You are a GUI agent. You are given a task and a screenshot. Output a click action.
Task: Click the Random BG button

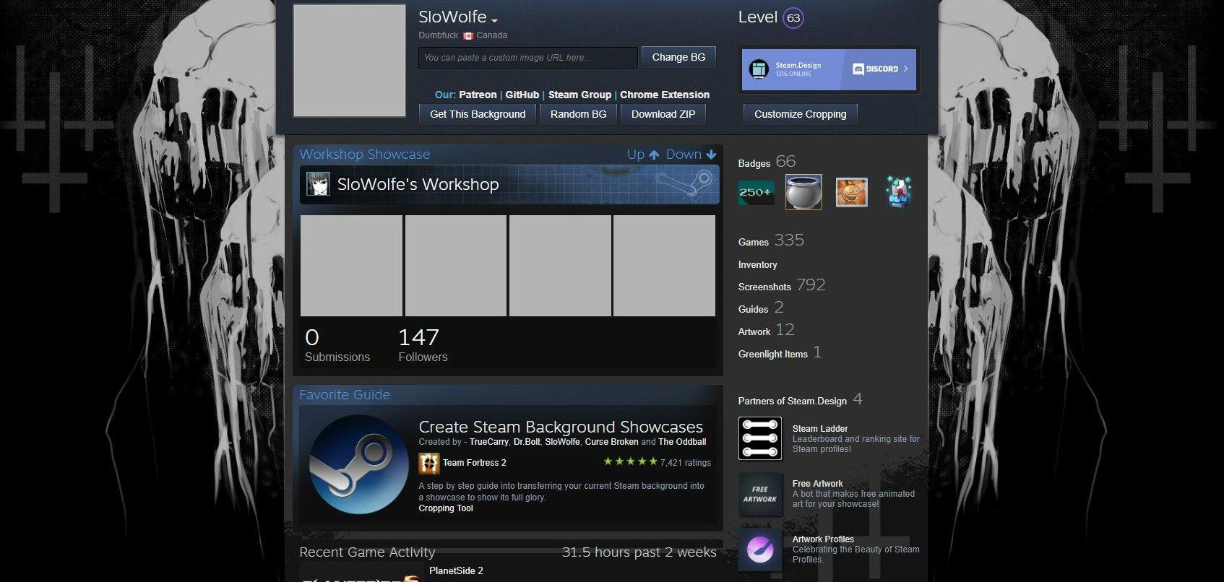coord(578,114)
